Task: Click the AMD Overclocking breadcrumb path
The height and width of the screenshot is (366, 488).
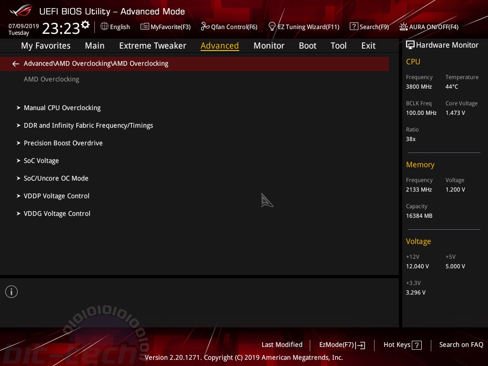Action: 96,64
